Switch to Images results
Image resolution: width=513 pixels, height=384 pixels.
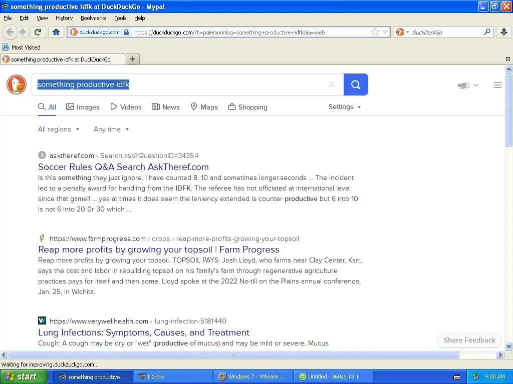[x=83, y=107]
